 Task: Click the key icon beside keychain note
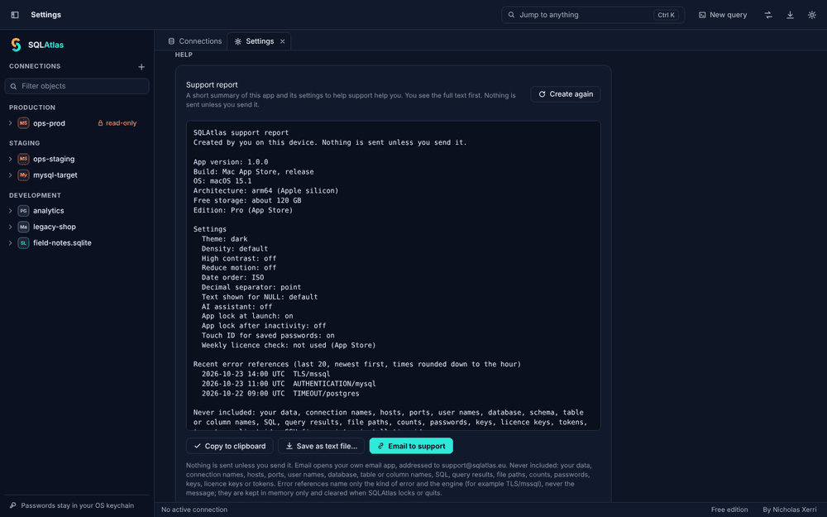(x=13, y=505)
